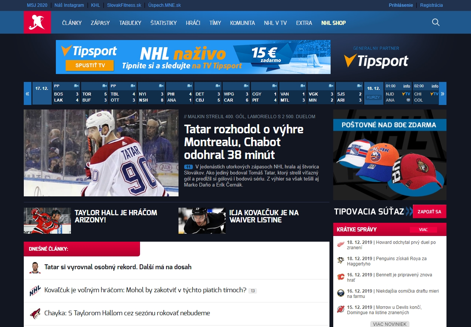Viewport: 471px width, 327px height.
Task: Open video icon for BOS–LAK game
Action: coord(76,86)
